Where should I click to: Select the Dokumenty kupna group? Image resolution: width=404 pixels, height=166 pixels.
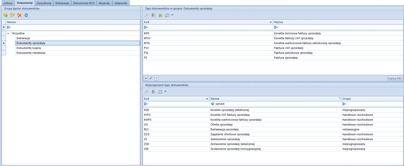(78, 48)
